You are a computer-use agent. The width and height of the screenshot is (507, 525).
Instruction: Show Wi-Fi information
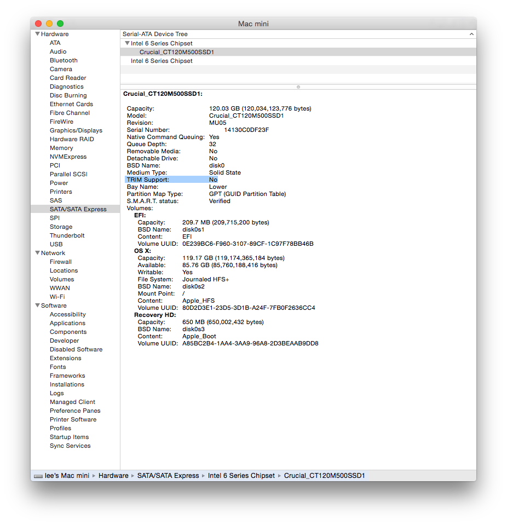click(x=57, y=297)
